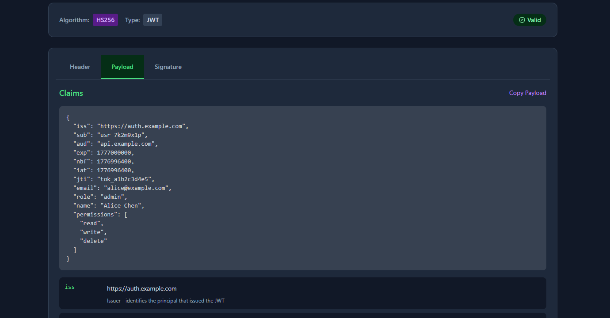Click the HS256 algorithm badge

[x=105, y=19]
